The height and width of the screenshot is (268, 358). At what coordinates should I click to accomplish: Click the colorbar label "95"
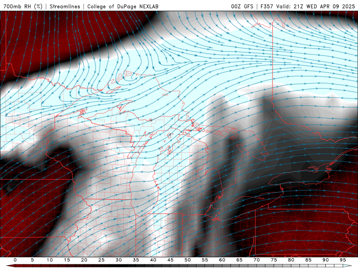[343, 260]
